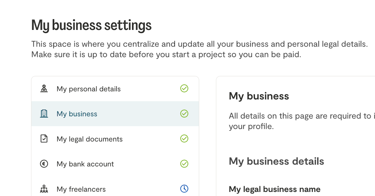
Task: Click blue clock icon beside My freelancers
Action: [184, 189]
